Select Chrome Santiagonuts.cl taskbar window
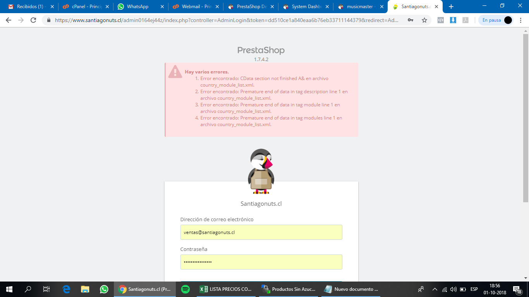The image size is (529, 297). click(145, 289)
